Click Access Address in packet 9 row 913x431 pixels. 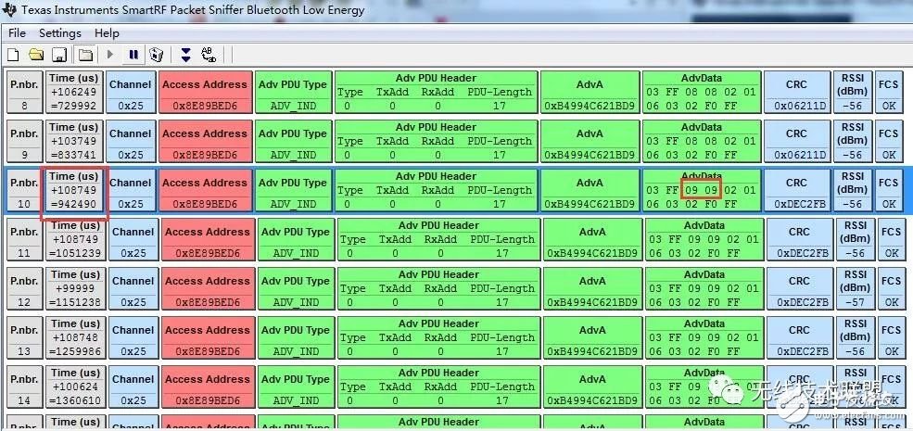pyautogui.click(x=205, y=141)
